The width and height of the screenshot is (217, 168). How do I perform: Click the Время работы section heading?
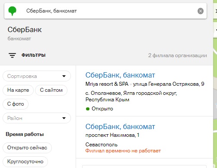[x=25, y=134]
